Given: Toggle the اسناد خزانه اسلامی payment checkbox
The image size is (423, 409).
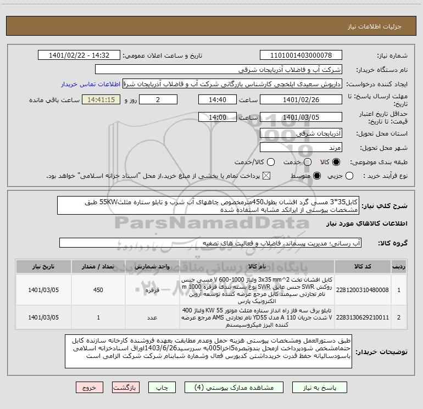Looking at the screenshot, I should tap(266, 176).
